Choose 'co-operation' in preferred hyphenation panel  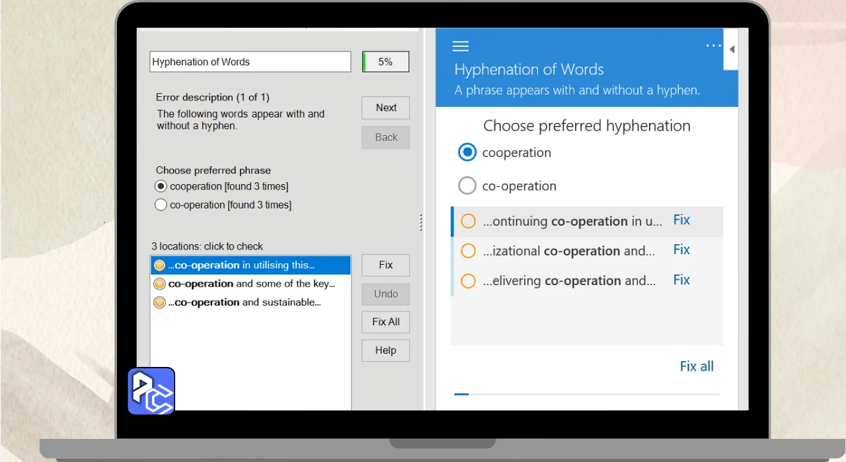click(467, 186)
